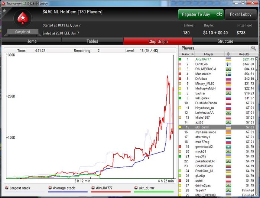Sort players by Results column header
Image resolution: width=260 pixels, height=198 pixels.
click(244, 54)
